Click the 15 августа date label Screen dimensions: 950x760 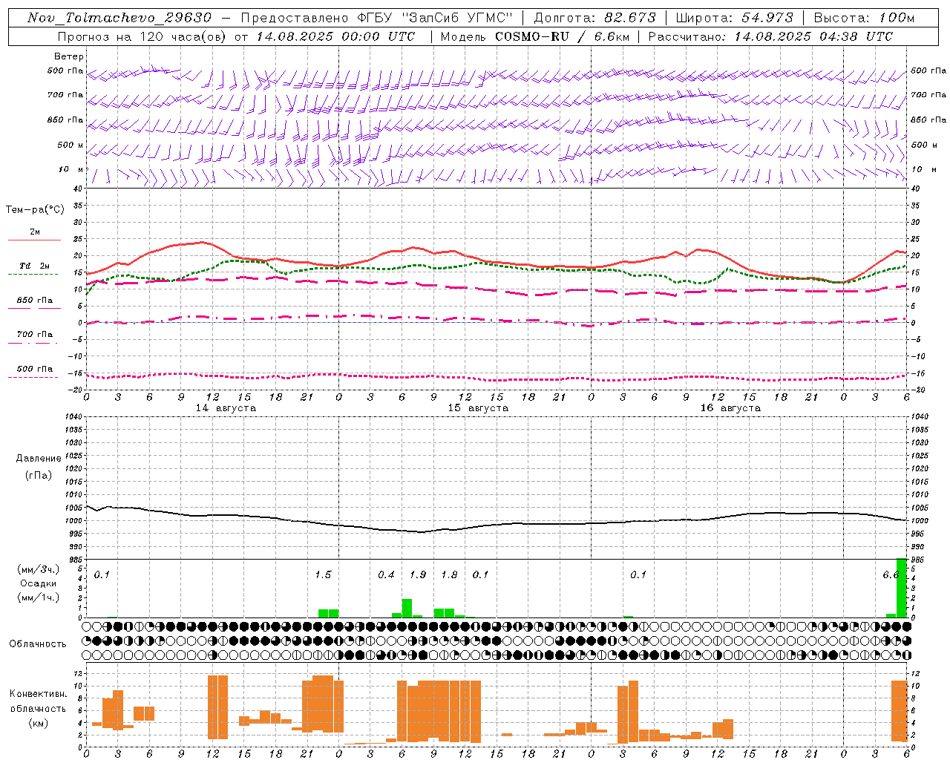478,408
